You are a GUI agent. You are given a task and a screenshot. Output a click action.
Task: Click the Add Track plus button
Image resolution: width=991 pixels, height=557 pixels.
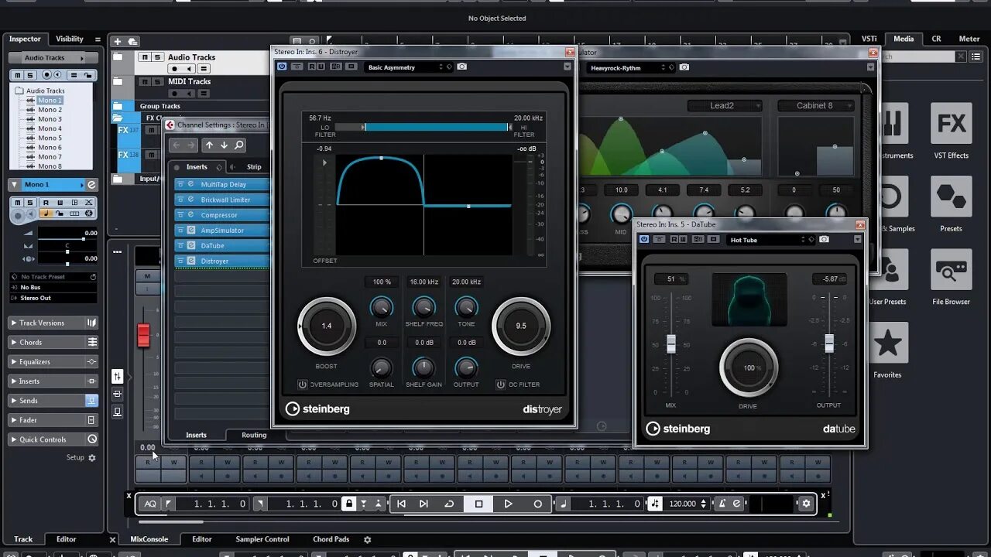(x=118, y=42)
